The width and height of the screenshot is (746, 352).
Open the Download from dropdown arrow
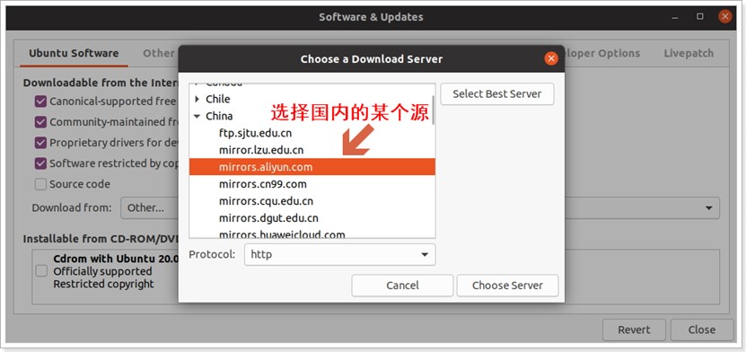click(708, 207)
